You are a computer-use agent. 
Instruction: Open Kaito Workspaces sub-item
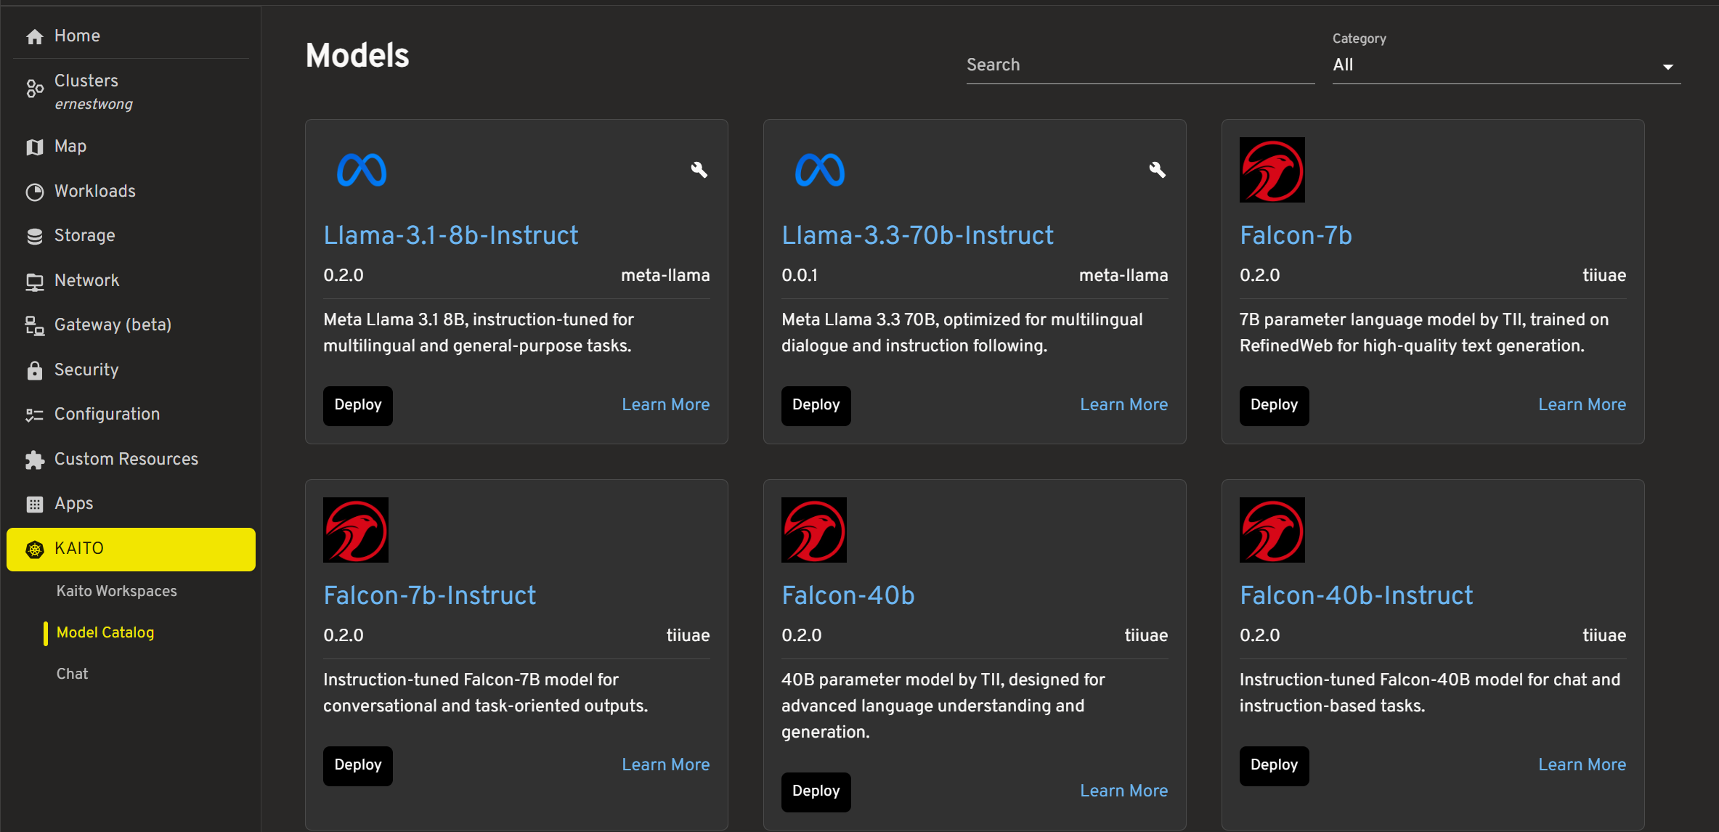pos(117,591)
